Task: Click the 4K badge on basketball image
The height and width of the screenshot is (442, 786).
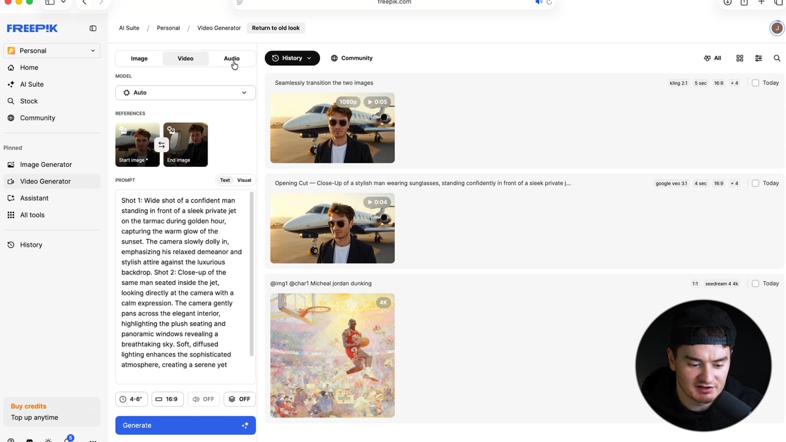Action: tap(383, 302)
